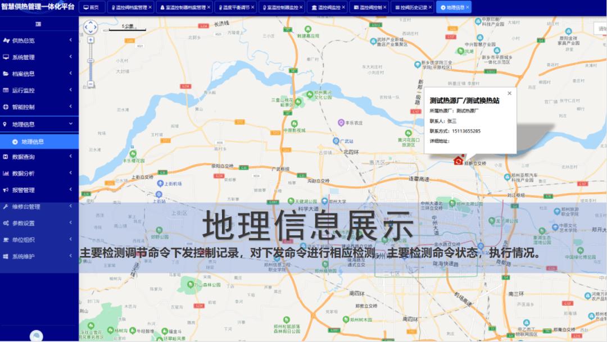607x342 pixels.
Task: Open the 首页 tab
Action: 92,7
